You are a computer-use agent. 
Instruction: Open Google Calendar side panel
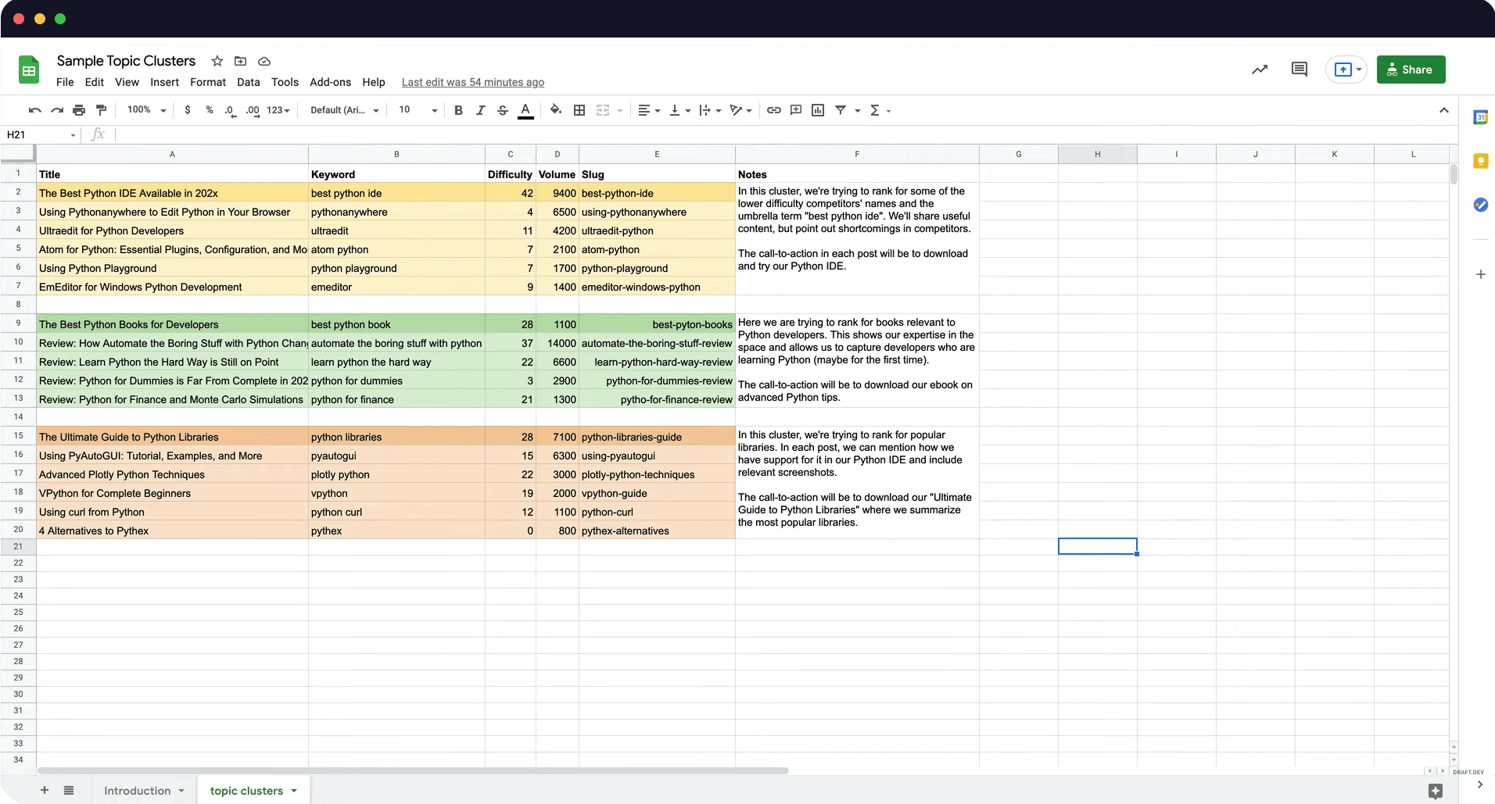1481,117
